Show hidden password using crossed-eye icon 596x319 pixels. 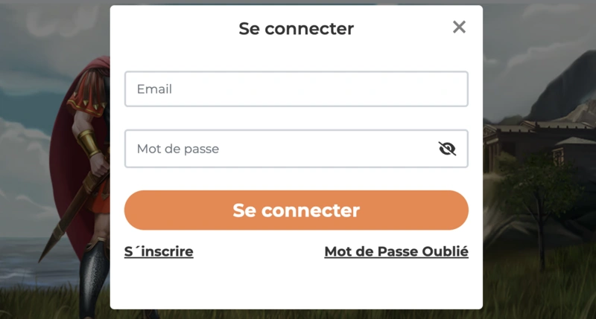click(447, 149)
